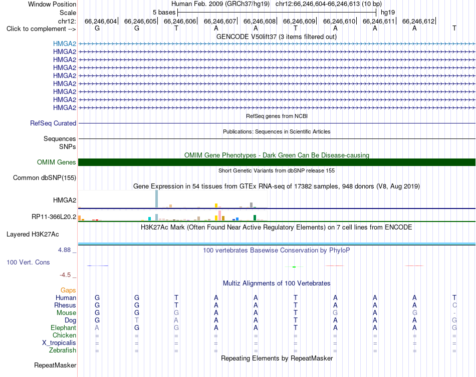This screenshot has height=377, width=476.
Task: Click the RepeatMasker side label
Action: 55,365
